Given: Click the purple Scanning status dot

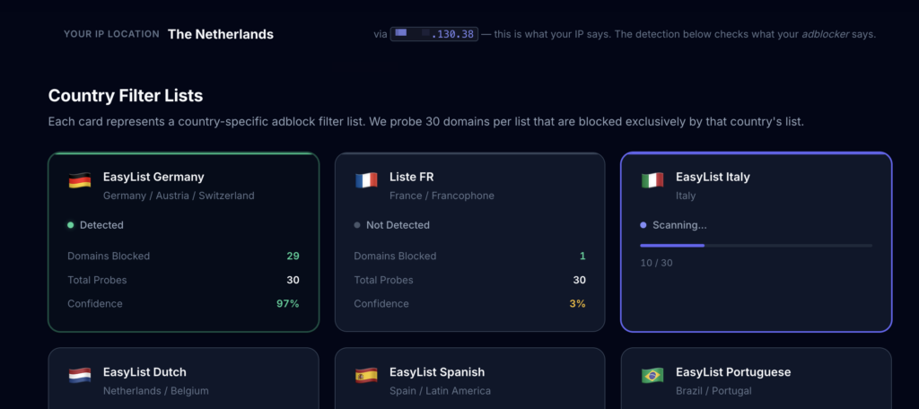Looking at the screenshot, I should (x=643, y=225).
